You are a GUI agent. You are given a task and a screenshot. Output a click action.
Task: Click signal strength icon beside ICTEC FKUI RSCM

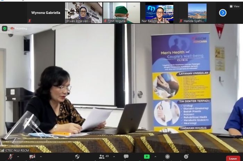tap(2, 150)
